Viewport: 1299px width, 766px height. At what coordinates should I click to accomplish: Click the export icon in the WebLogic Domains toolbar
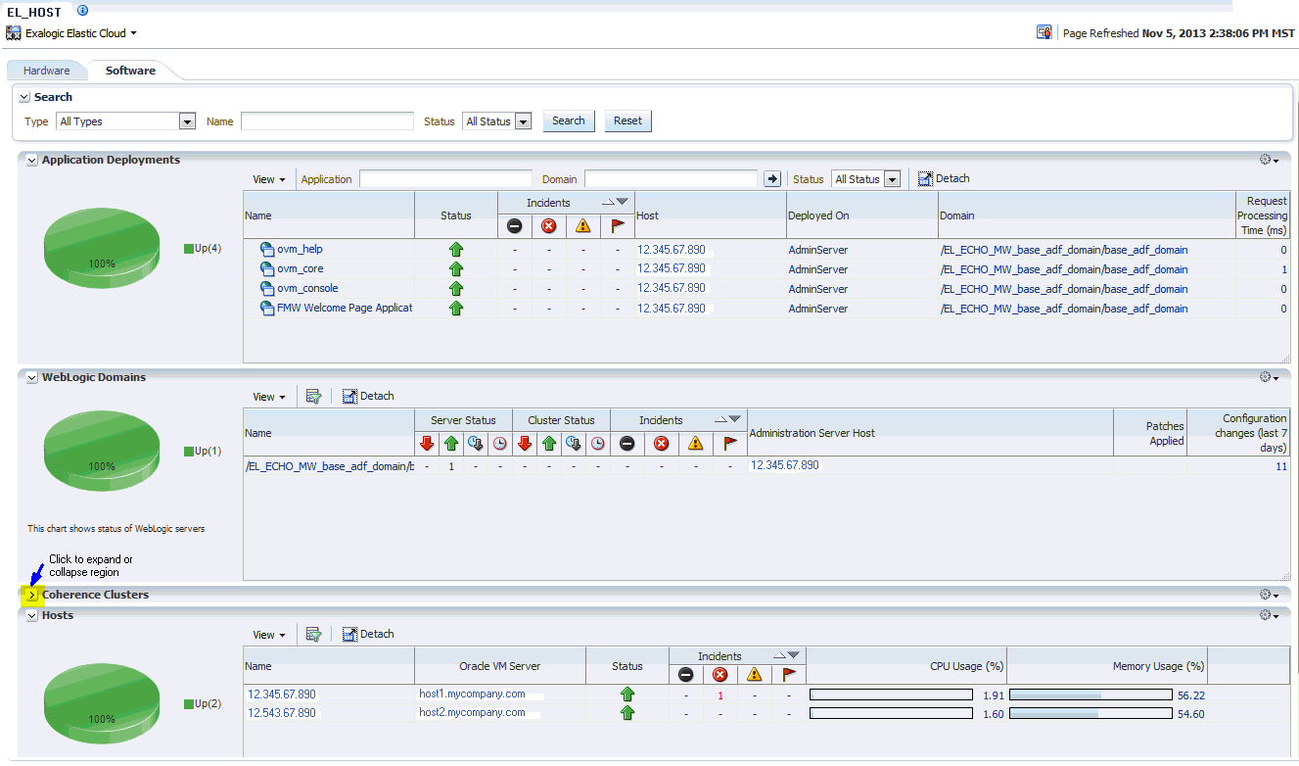313,397
